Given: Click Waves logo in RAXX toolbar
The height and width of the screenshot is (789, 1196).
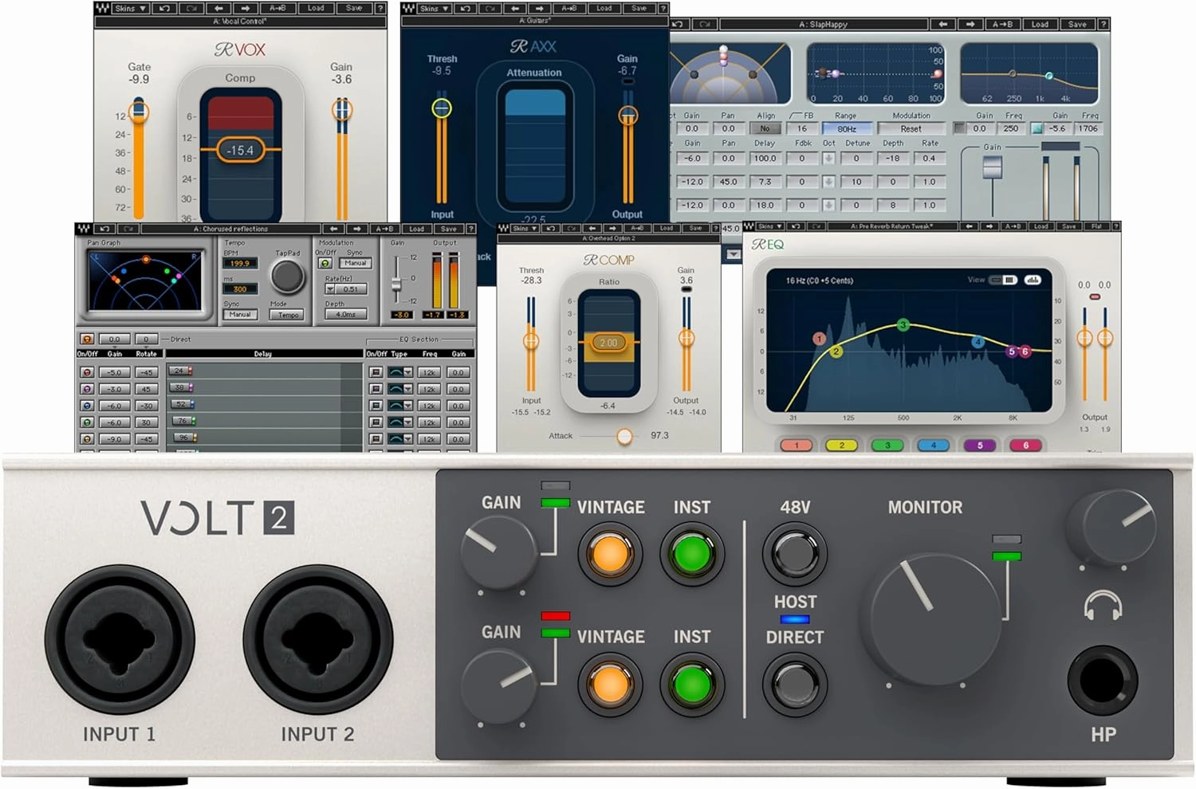Looking at the screenshot, I should click(408, 8).
